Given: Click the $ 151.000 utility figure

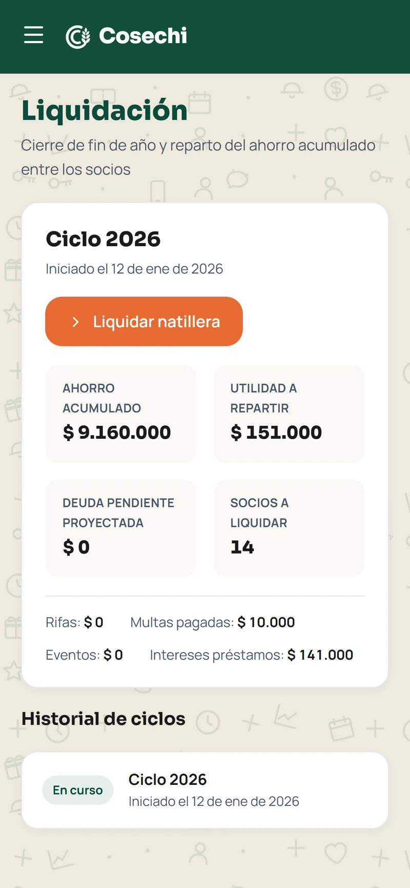Looking at the screenshot, I should coord(276,432).
